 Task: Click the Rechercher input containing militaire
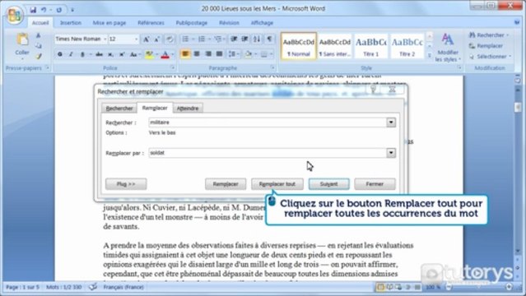[x=268, y=123]
